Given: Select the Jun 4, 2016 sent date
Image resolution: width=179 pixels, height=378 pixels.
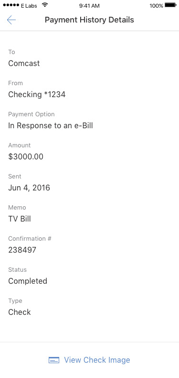Looking at the screenshot, I should tap(29, 188).
